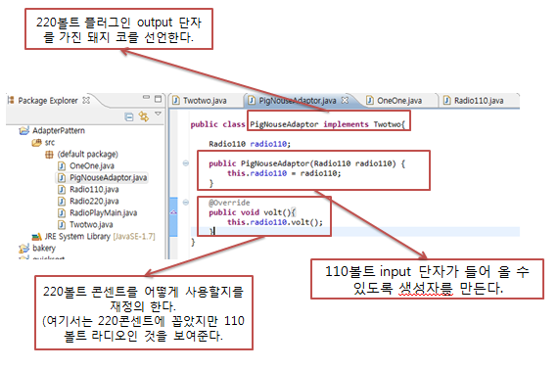
Task: Click the Java file icon beside Radio220.java
Action: [x=62, y=201]
